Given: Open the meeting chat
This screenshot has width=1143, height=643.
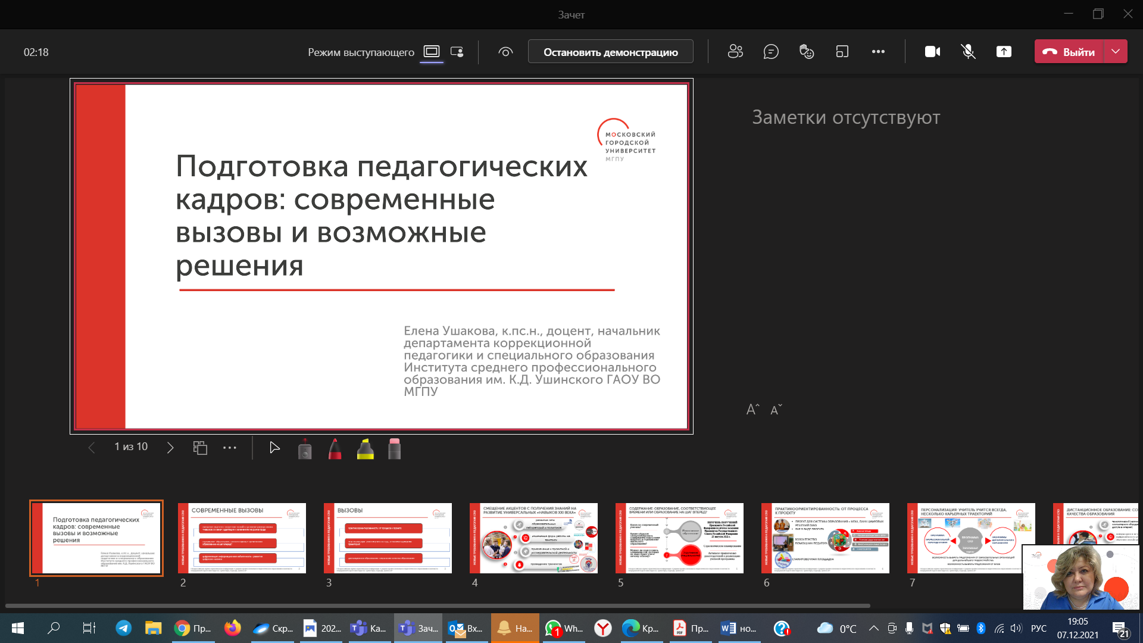Looking at the screenshot, I should (x=772, y=52).
